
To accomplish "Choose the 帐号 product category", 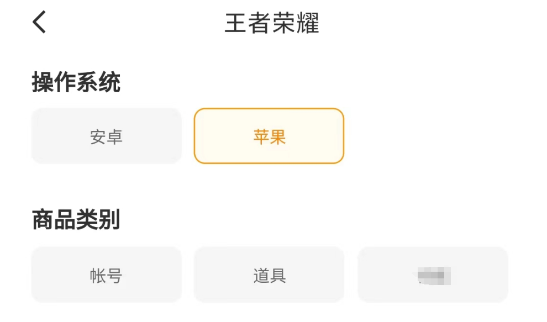I will tap(106, 275).
